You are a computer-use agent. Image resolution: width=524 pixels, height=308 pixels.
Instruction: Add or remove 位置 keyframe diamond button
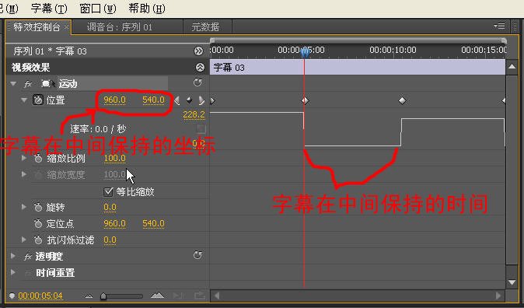(x=189, y=100)
